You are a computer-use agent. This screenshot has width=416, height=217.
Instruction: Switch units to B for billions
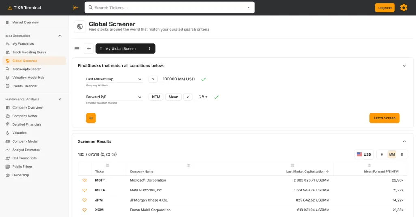coord(402,154)
